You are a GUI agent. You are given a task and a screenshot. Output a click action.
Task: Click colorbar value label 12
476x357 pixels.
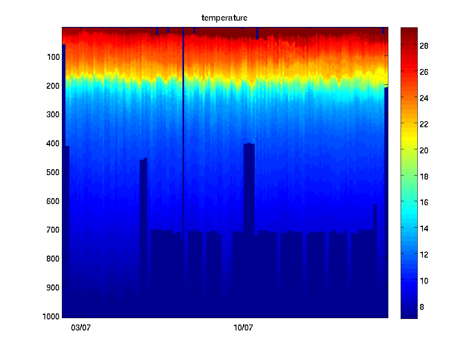(424, 254)
